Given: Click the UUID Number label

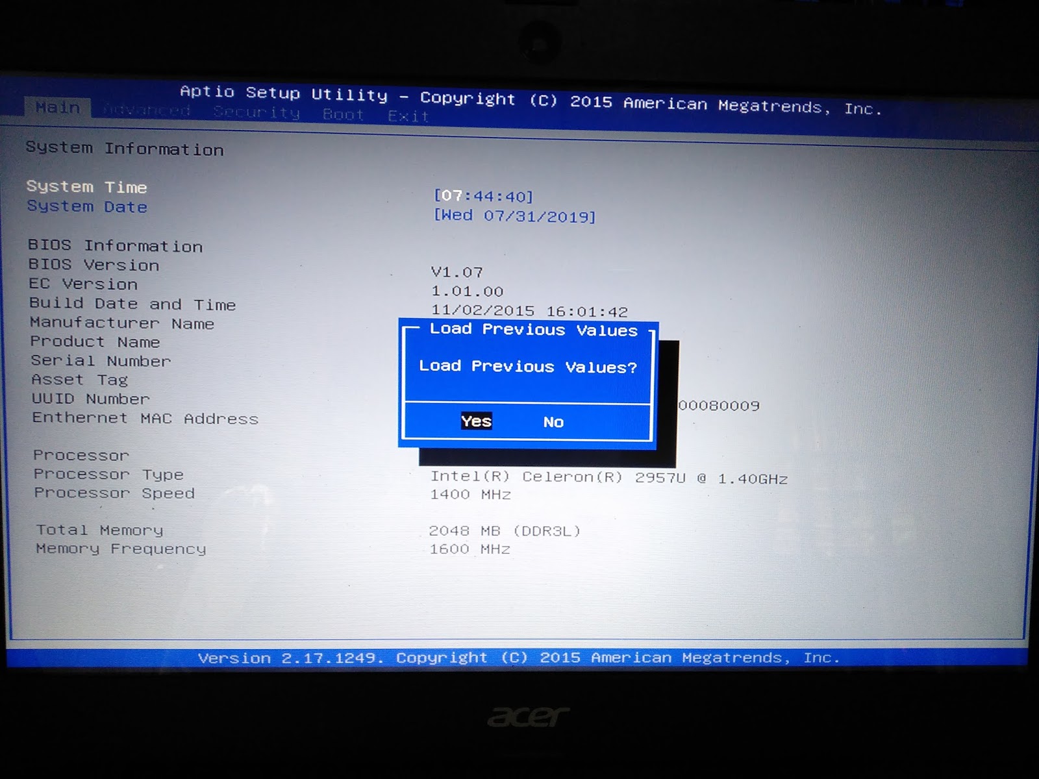Looking at the screenshot, I should 90,399.
